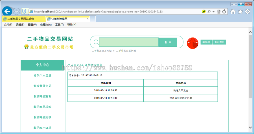Click the green add-on icon in address bar
254x134 pixels.
tap(204, 12)
